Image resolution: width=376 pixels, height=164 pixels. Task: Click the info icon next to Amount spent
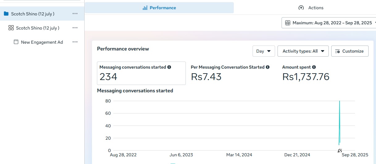click(314, 67)
